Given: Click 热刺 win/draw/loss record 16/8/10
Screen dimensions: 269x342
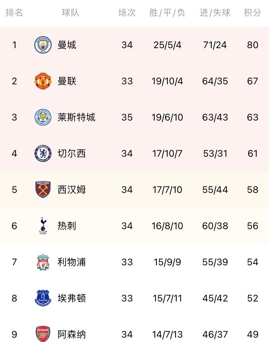Looking at the screenshot, I should (x=167, y=226).
